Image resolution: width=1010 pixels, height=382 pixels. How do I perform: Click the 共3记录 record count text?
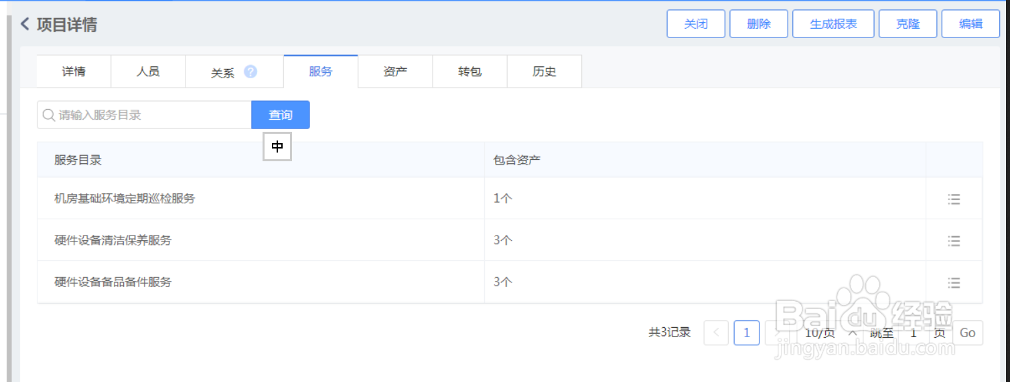pos(670,332)
